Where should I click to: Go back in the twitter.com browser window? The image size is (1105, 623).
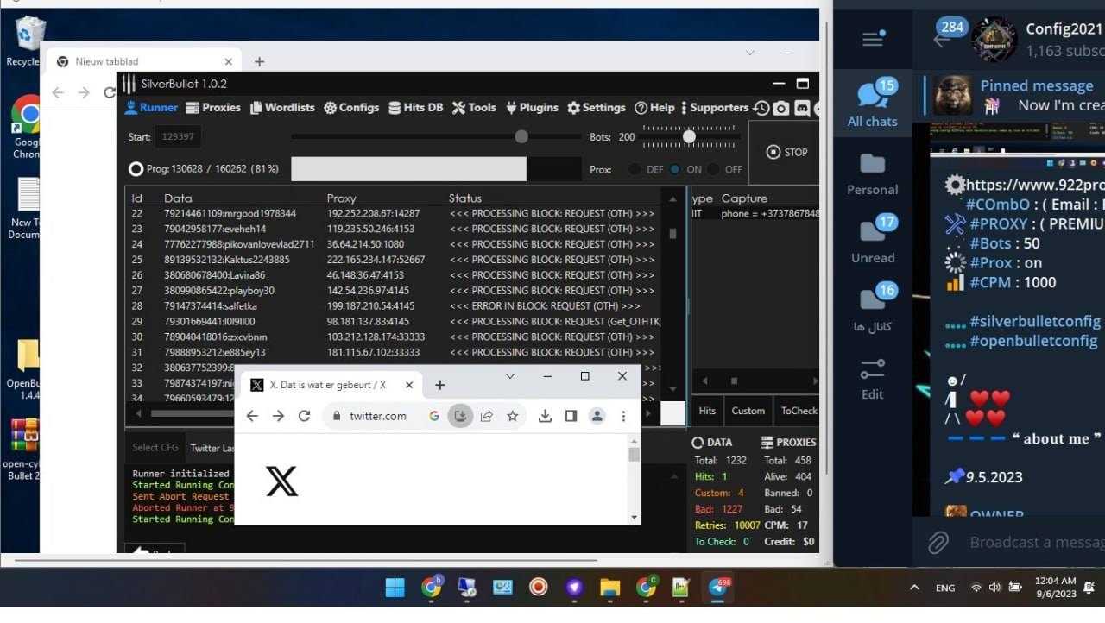pos(252,416)
